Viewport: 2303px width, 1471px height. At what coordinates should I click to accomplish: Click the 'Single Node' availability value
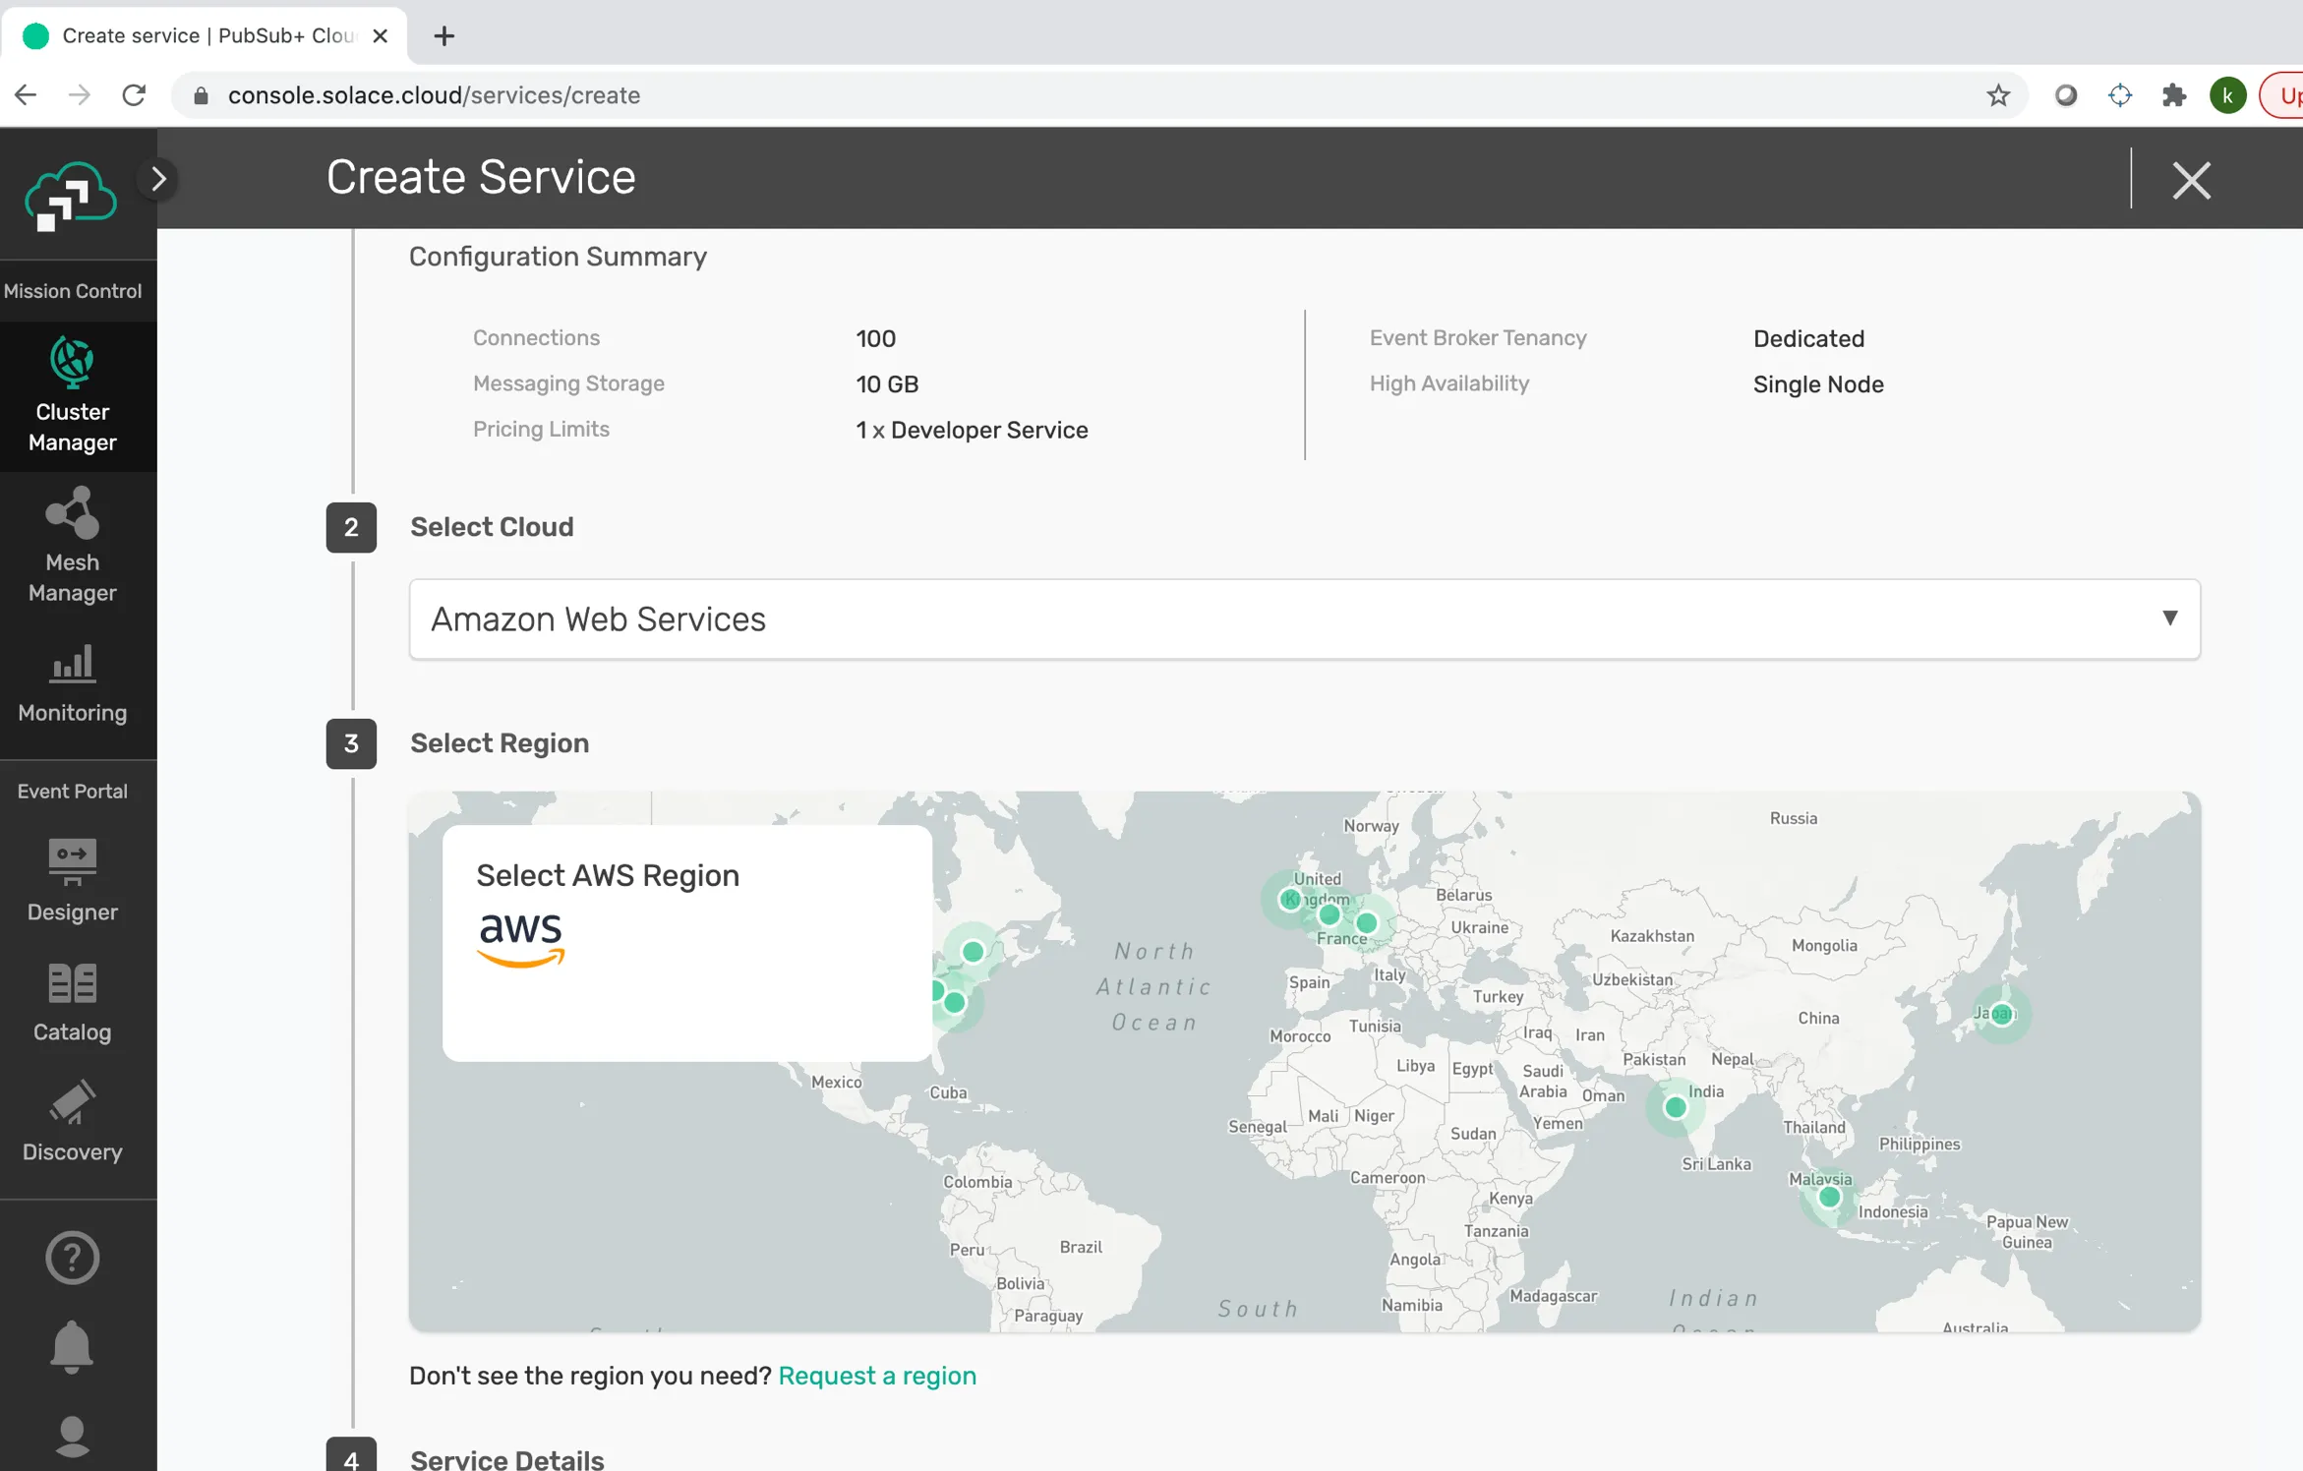pyautogui.click(x=1818, y=384)
